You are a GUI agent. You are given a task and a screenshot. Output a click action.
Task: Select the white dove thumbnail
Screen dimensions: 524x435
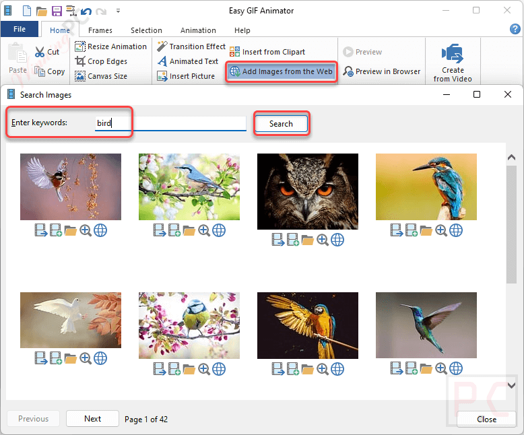71,320
